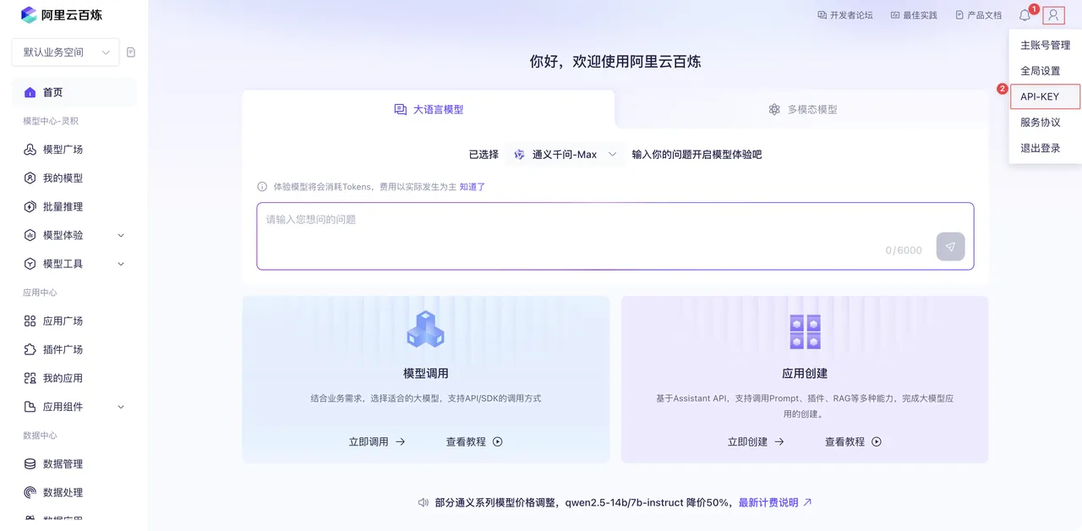
Task: Select 全局设置 from the user menu
Action: point(1046,71)
